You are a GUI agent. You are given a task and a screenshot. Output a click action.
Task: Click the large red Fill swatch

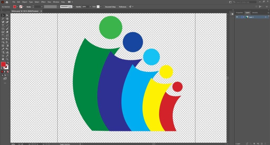[3, 64]
